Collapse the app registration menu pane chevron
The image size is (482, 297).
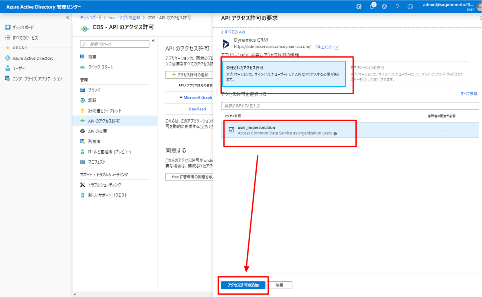(x=153, y=41)
